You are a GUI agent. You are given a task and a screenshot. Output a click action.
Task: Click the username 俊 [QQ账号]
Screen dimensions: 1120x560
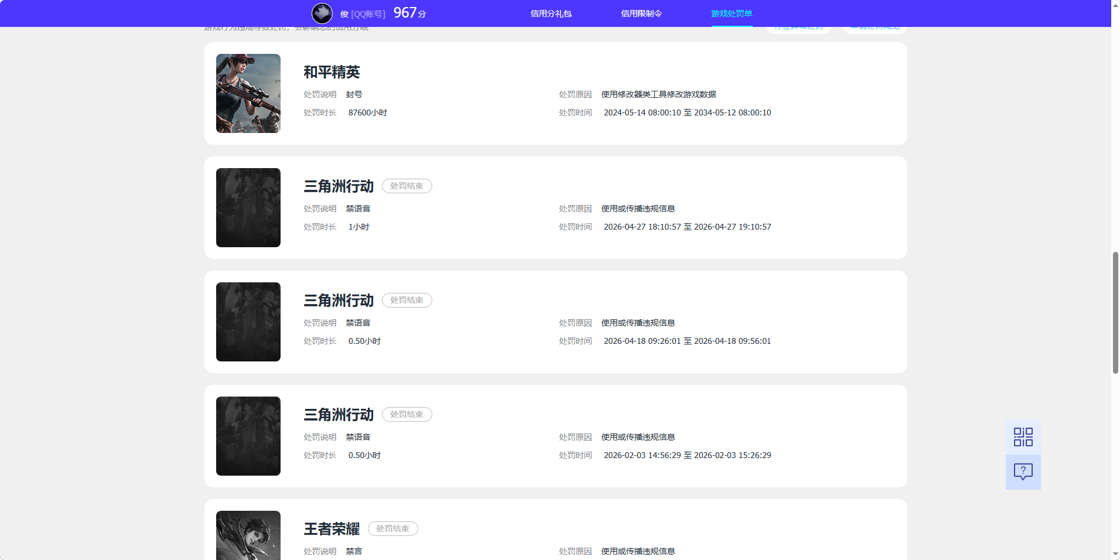[363, 13]
